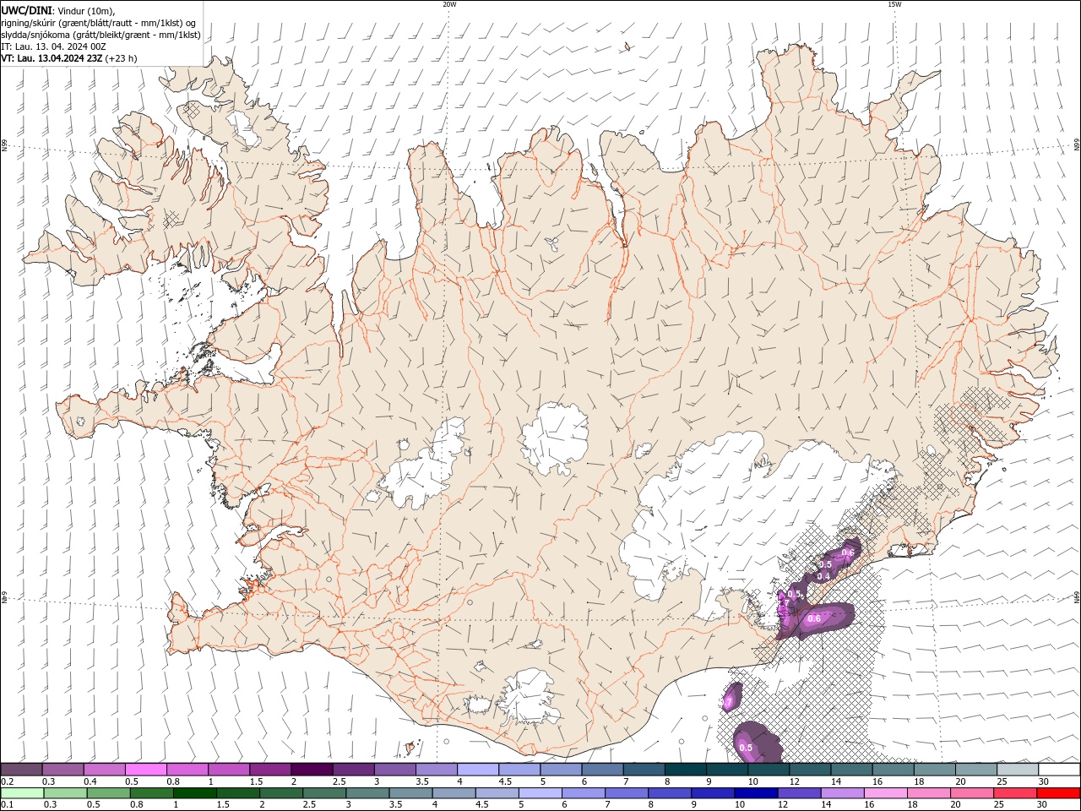Pick the bottom-row legend swatch between 14 and 16
Image resolution: width=1081 pixels, height=811 pixels.
click(841, 793)
